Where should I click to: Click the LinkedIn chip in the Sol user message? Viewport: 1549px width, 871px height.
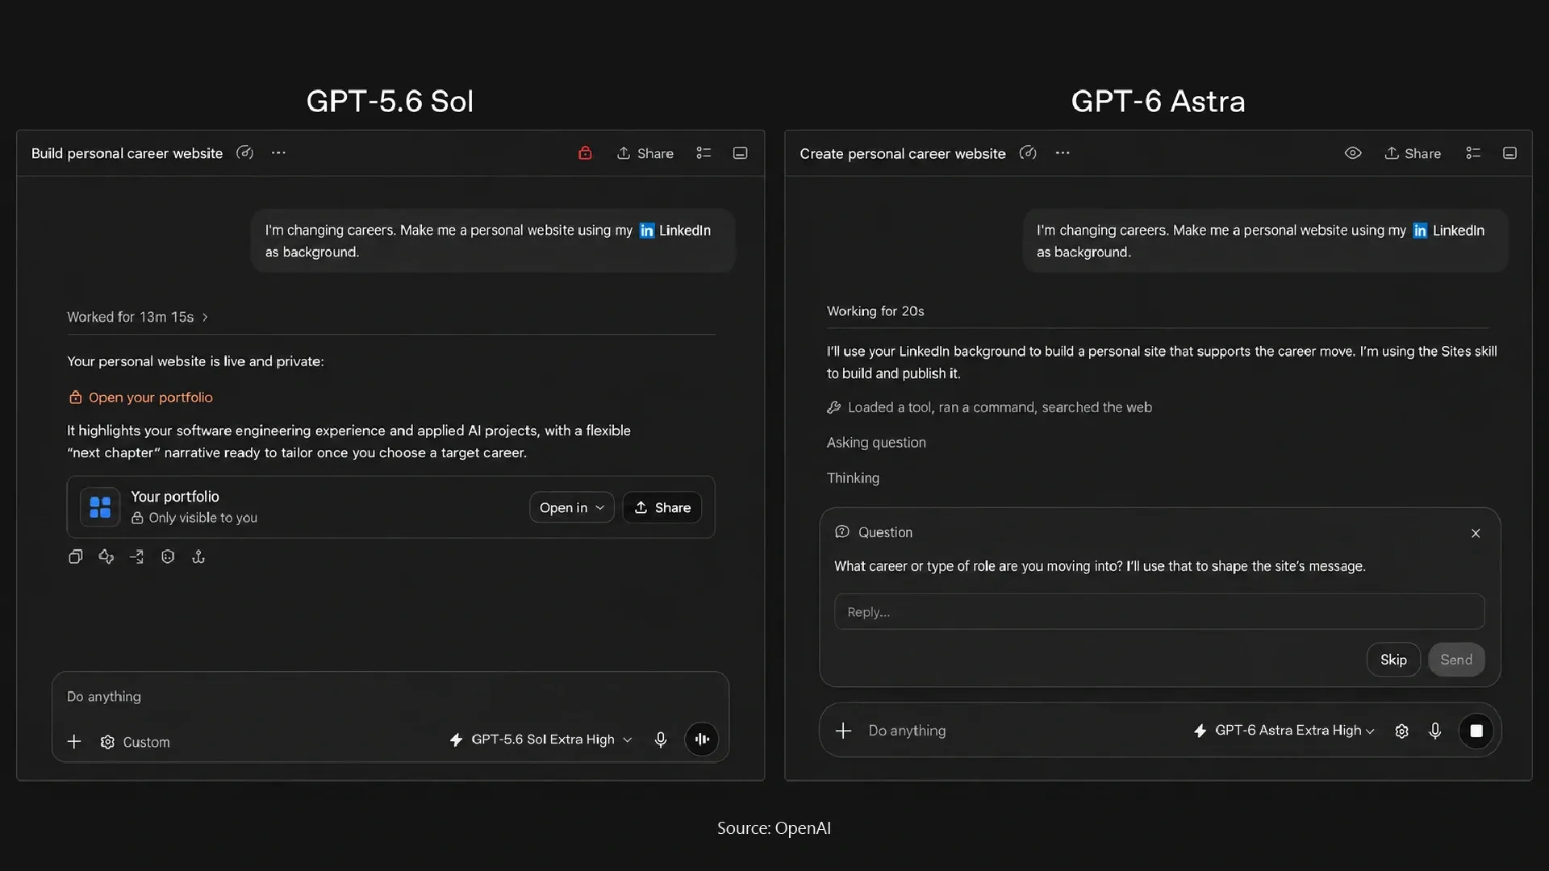tap(675, 231)
